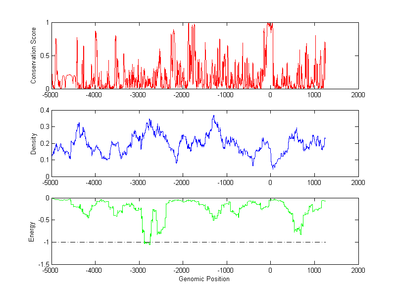Click the -3000 tick under the conservation plot
Viewport: 396px width, 297px height.
pyautogui.click(x=138, y=95)
